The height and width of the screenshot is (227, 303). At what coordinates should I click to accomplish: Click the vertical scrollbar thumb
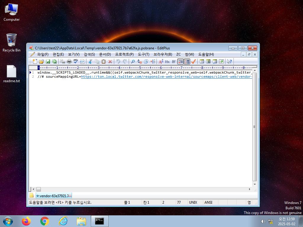[x=255, y=127]
